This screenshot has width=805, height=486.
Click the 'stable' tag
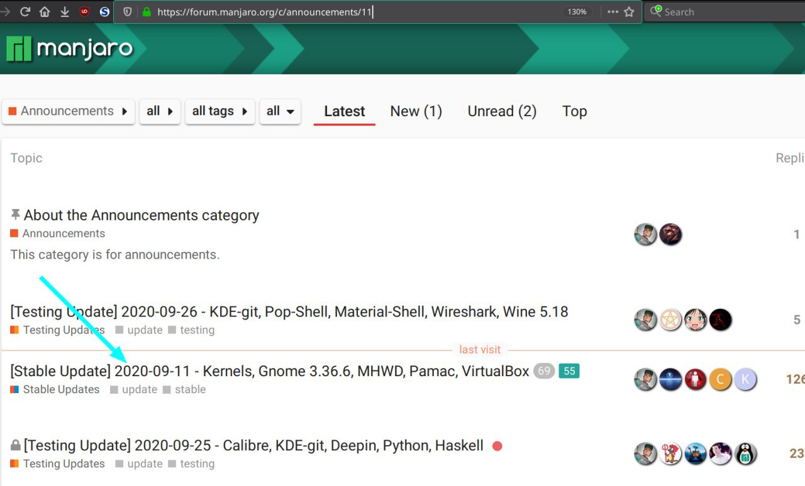pos(184,390)
